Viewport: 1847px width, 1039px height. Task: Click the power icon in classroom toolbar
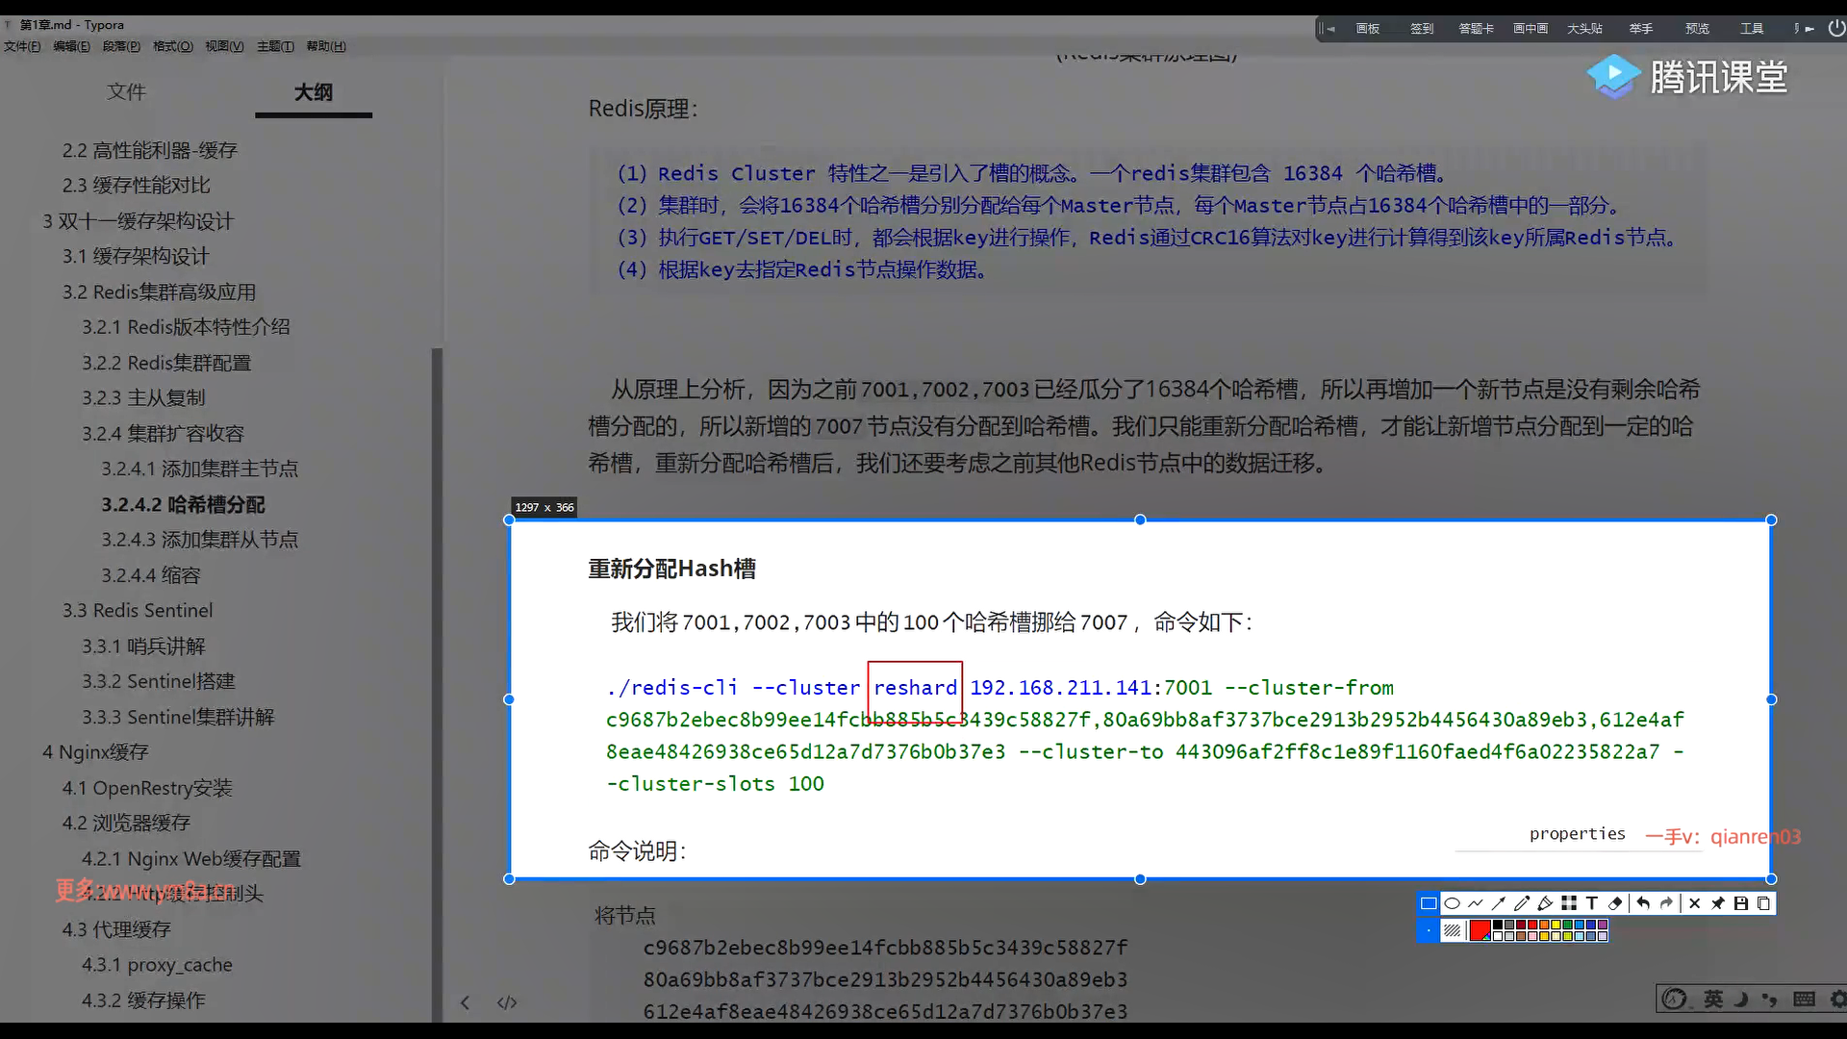point(1836,29)
